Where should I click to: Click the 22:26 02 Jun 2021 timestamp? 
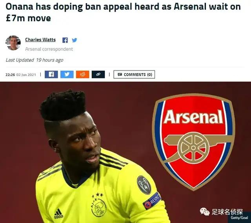click(21, 75)
